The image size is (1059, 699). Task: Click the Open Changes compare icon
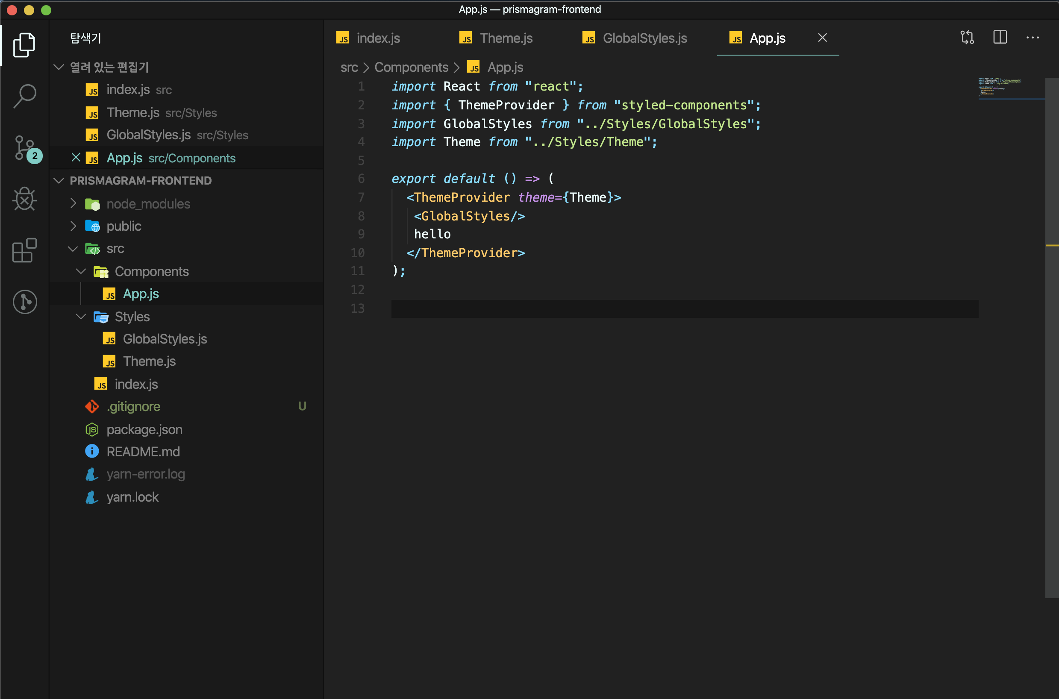coord(967,38)
